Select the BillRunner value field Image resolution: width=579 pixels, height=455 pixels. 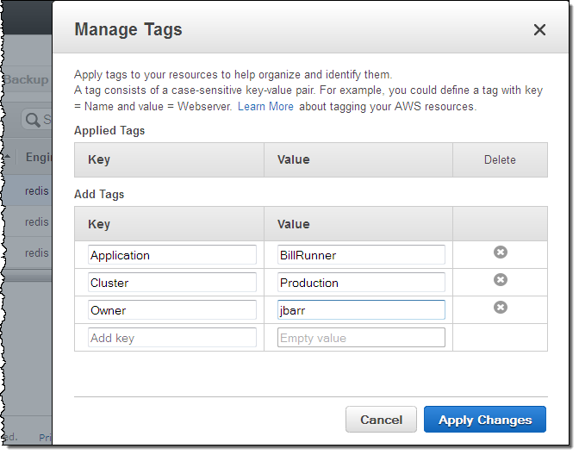point(361,255)
